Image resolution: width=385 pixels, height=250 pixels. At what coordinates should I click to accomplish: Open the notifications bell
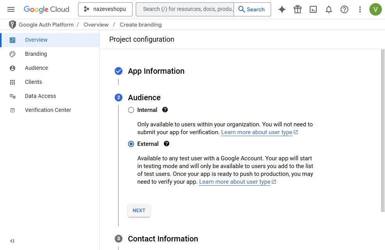click(329, 9)
